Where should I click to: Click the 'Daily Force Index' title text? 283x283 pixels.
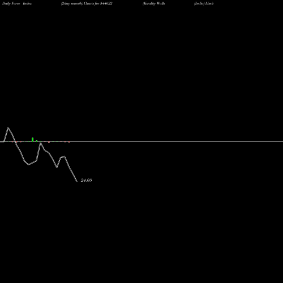(x=17, y=3)
